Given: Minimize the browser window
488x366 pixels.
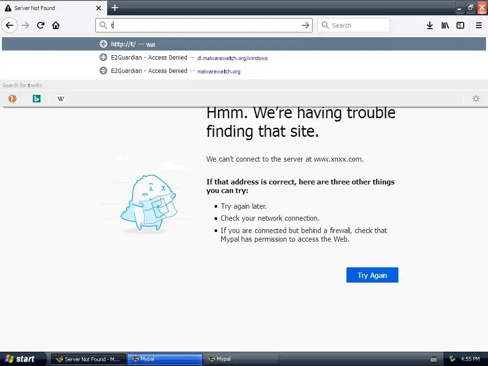Looking at the screenshot, I should tap(459, 8).
